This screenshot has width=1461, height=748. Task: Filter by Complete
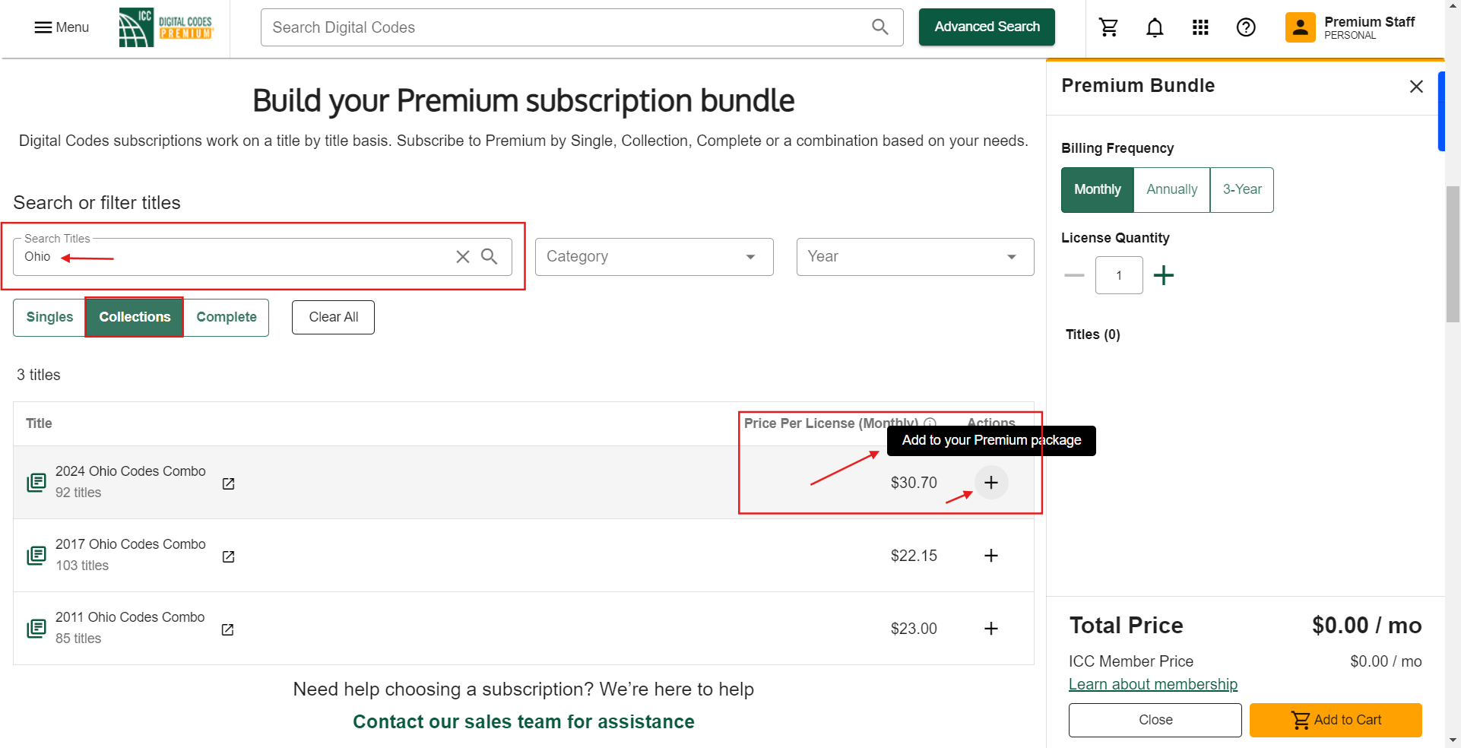(x=227, y=317)
